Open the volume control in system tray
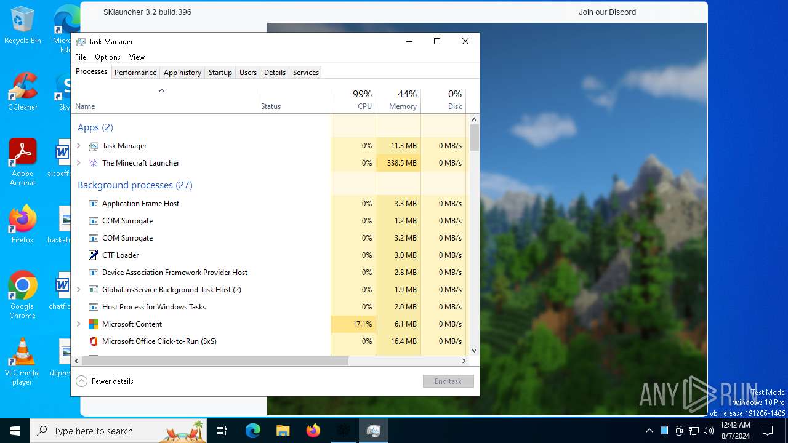 coord(709,431)
